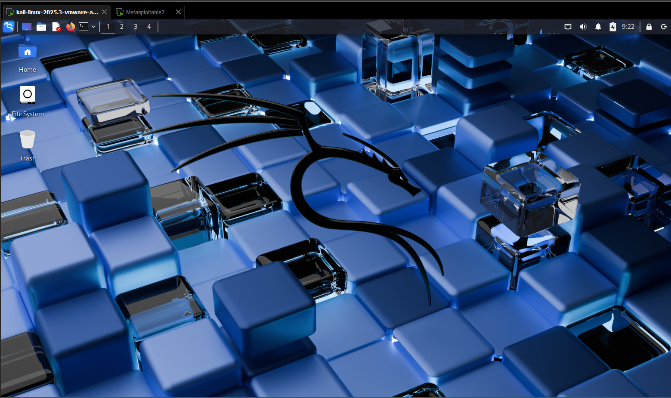The width and height of the screenshot is (671, 398).
Task: Switch to the Metasploitable2 VM tab
Action: [x=145, y=12]
